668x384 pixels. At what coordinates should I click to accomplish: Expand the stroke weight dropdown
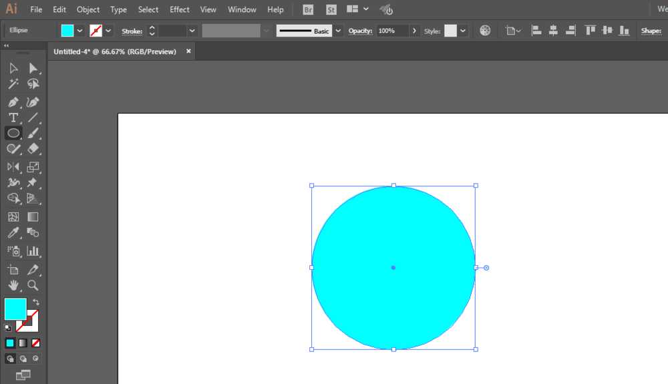pos(192,31)
